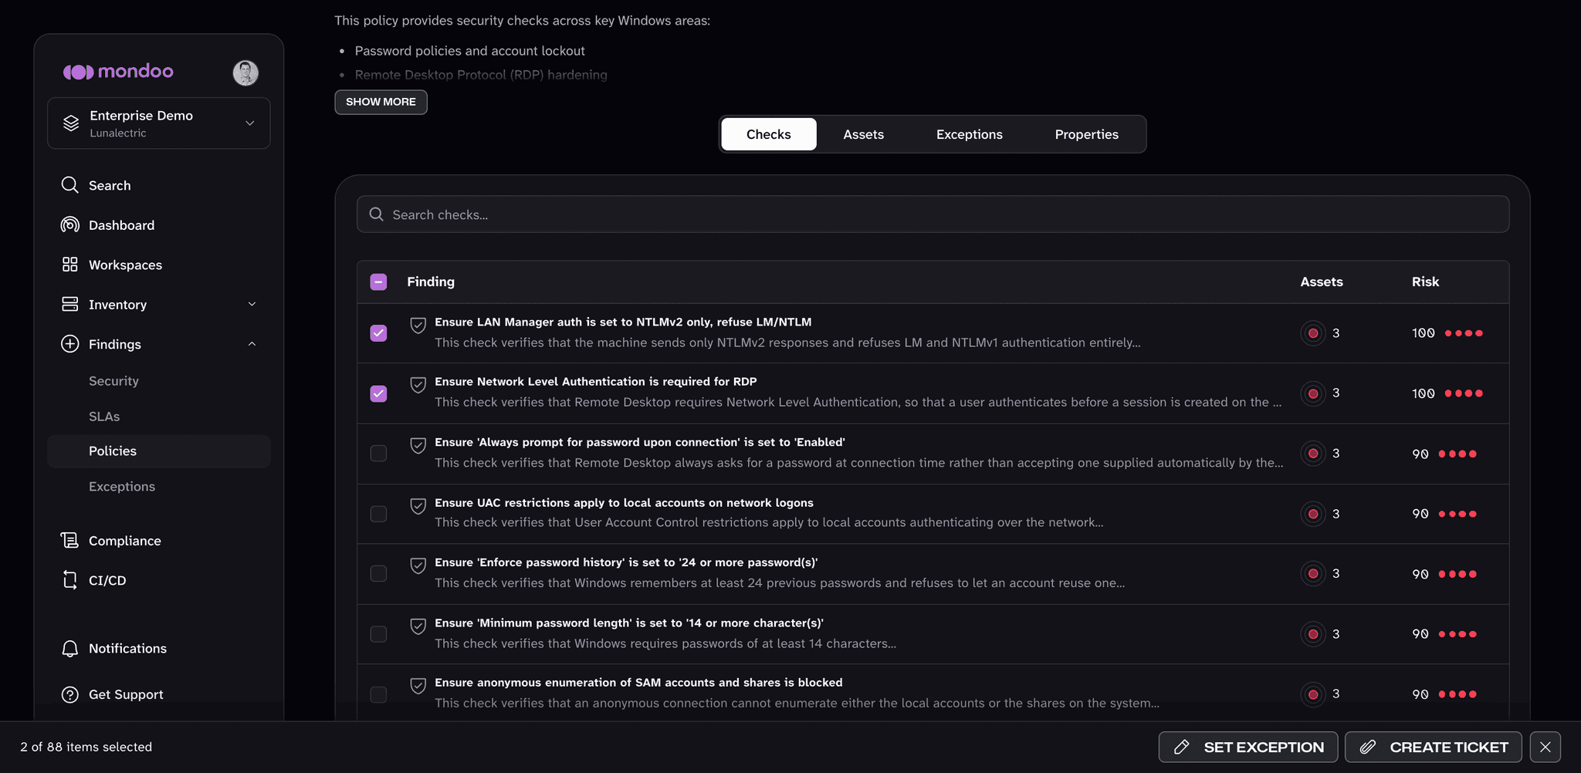The height and width of the screenshot is (773, 1581).
Task: Click the SHOW MORE button
Action: point(381,102)
